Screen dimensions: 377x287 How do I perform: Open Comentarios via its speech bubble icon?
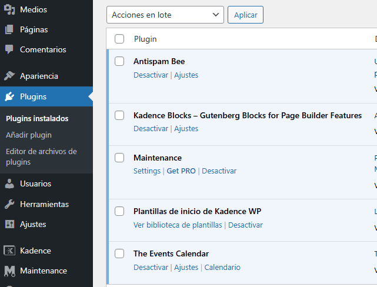tap(9, 50)
